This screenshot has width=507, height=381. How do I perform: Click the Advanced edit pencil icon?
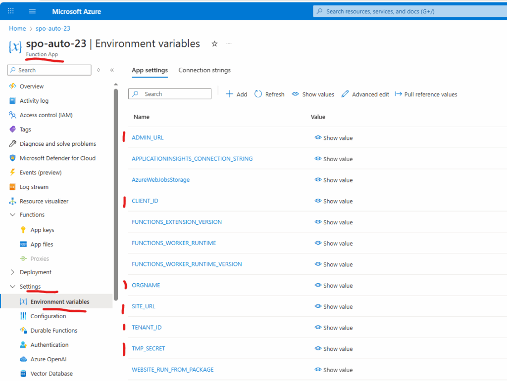click(345, 94)
